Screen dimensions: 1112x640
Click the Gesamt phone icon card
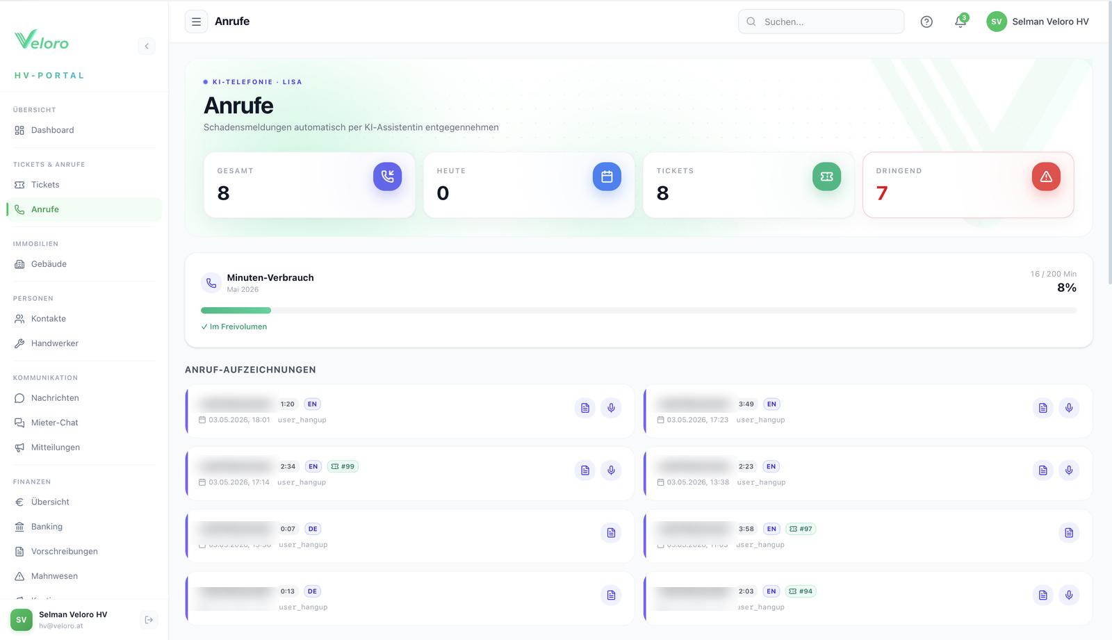[x=387, y=177]
